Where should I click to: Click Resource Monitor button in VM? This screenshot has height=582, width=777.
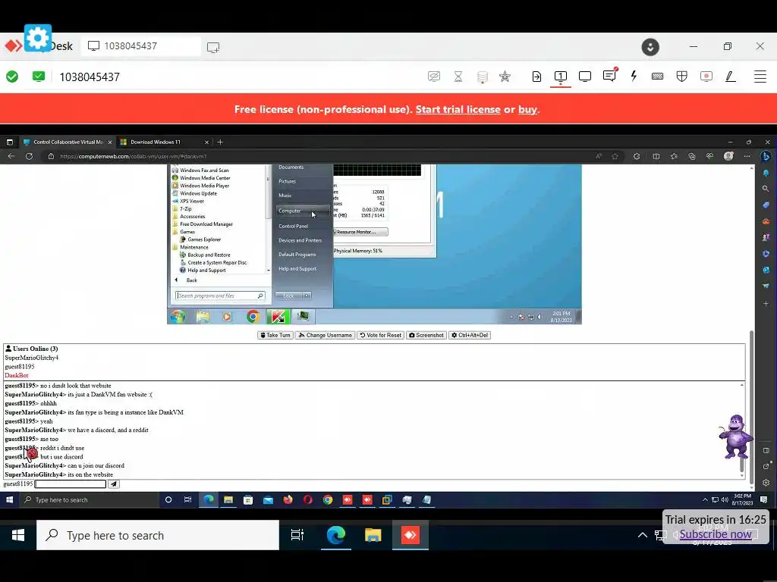coord(360,232)
